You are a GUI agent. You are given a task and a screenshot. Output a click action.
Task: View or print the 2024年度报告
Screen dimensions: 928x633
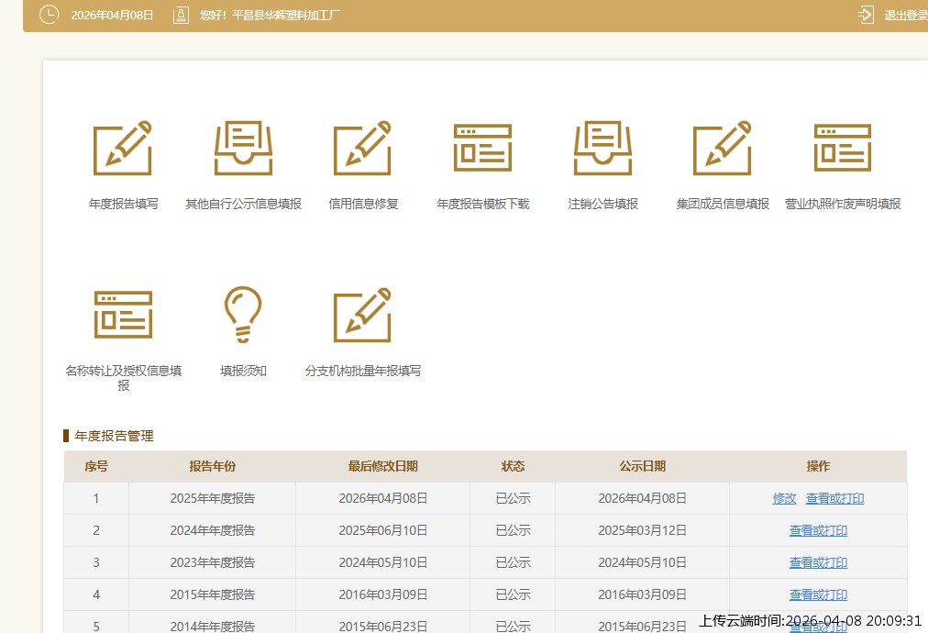coord(818,530)
